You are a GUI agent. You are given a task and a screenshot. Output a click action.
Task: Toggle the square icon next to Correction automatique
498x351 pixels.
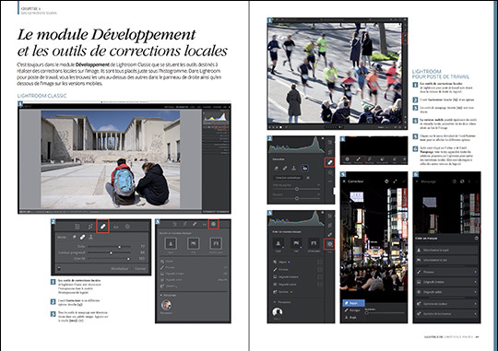308,178
